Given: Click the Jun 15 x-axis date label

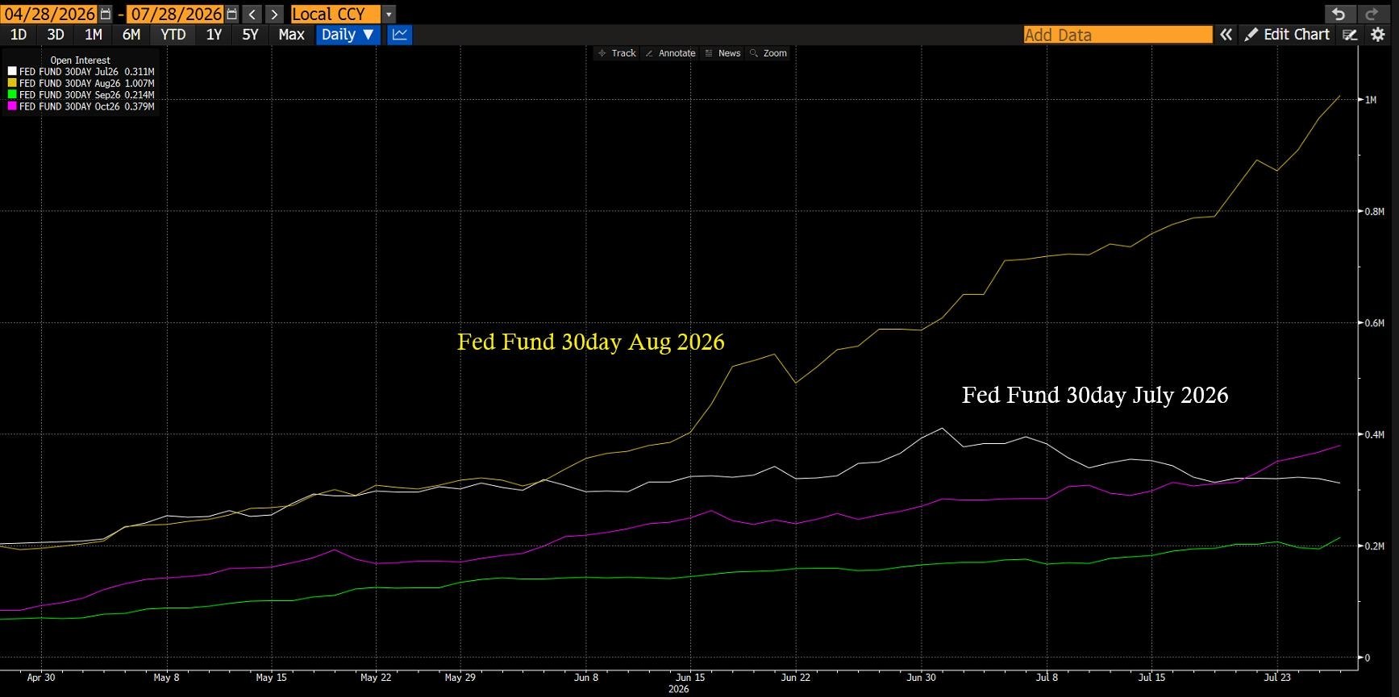Looking at the screenshot, I should (690, 678).
